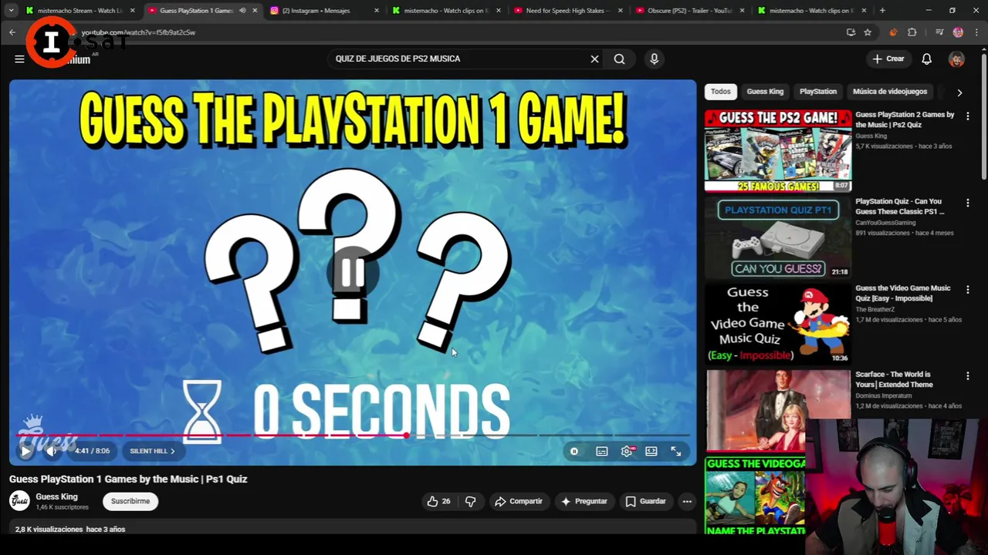
Task: Open the browser extensions puzzle icon
Action: (x=912, y=32)
